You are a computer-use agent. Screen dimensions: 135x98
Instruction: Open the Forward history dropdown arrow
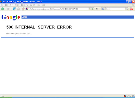pos(11,9)
